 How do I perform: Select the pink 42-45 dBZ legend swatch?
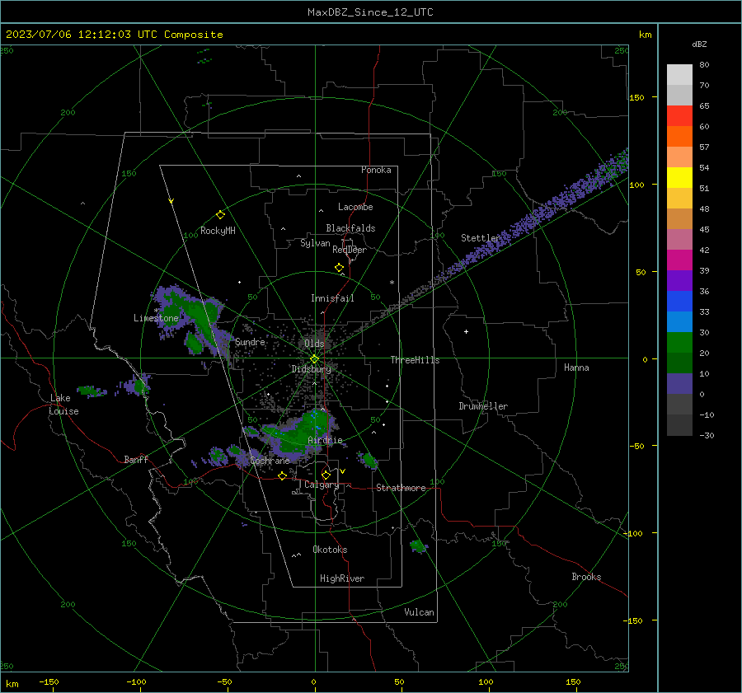point(679,240)
